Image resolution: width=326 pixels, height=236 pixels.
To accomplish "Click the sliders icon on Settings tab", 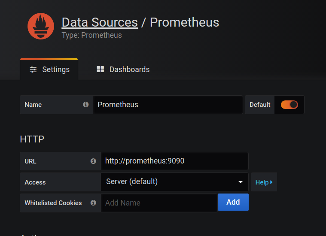I will (33, 70).
